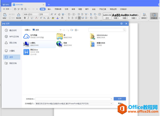Apply Heading 1 style
Screen dimensions: 160x116
[116, 16]
